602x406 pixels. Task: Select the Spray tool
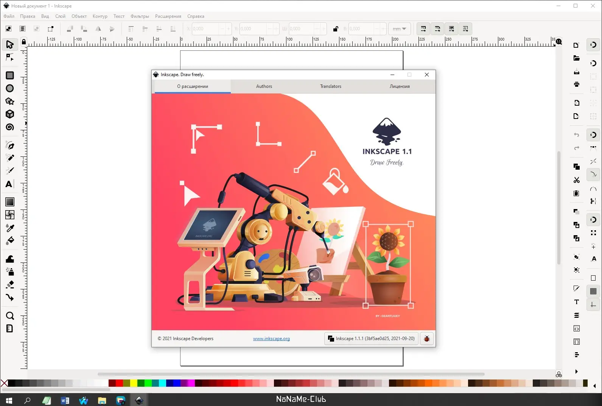tap(10, 272)
